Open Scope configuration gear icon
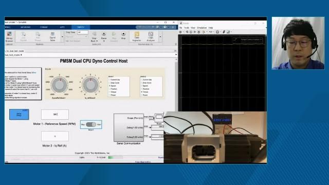The image size is (329, 185). [x=180, y=32]
